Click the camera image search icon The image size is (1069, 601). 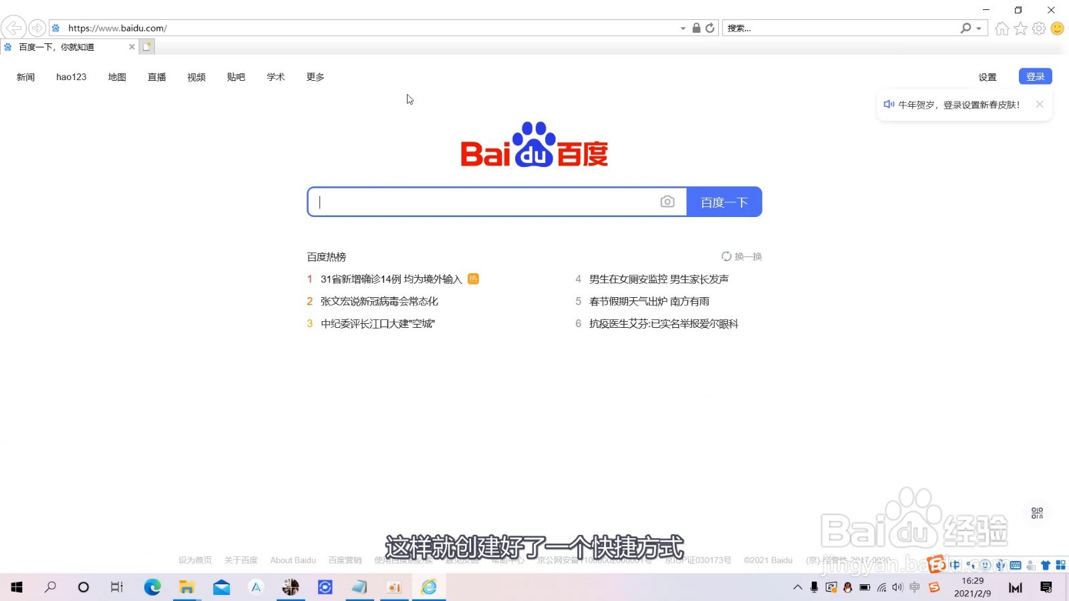click(667, 202)
